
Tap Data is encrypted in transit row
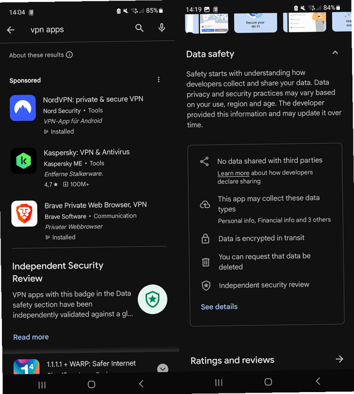261,238
